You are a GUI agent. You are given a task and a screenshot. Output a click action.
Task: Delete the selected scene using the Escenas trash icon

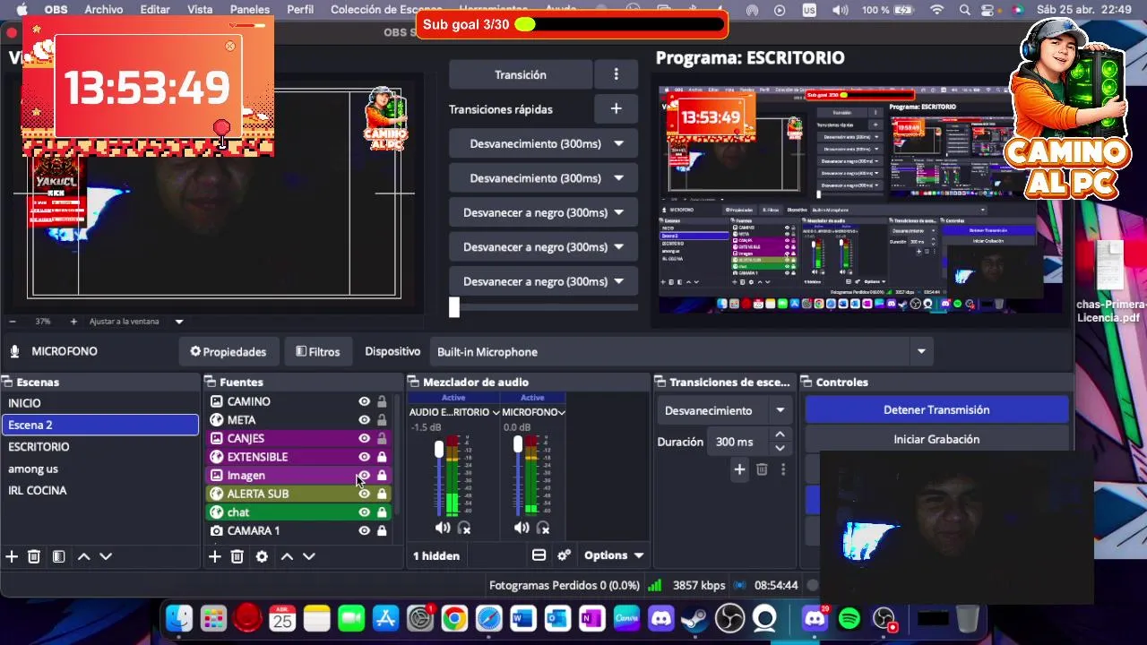coord(34,556)
